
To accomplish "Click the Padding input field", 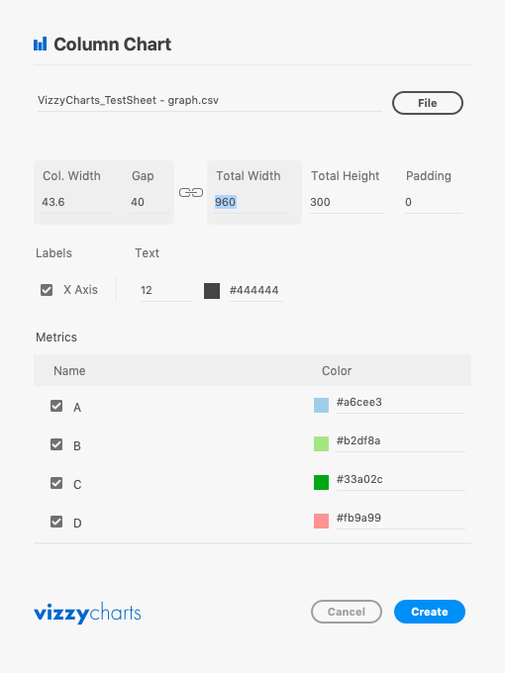I will pyautogui.click(x=434, y=202).
